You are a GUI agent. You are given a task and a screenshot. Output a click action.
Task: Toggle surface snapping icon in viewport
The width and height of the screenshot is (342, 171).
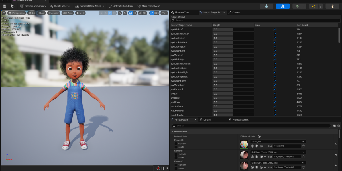pyautogui.click(x=125, y=13)
